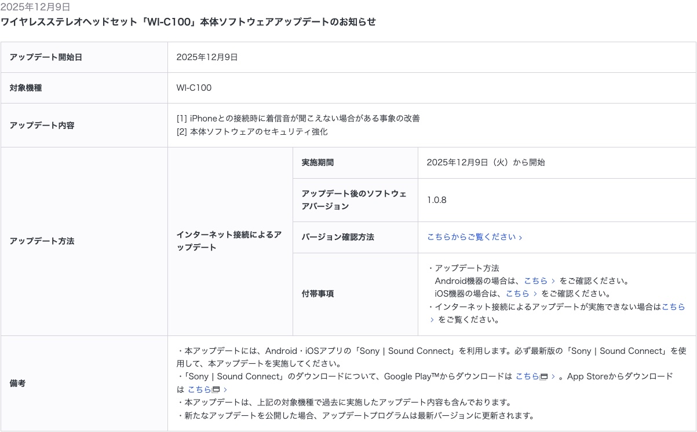Open the iOS機器 update method こちら link
The image size is (697, 432).
click(x=517, y=294)
